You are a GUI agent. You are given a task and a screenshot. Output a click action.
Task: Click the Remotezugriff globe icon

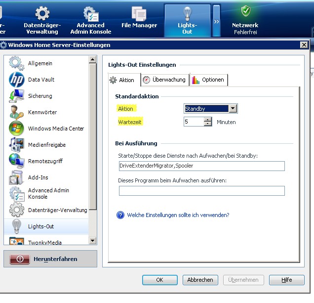(x=16, y=161)
